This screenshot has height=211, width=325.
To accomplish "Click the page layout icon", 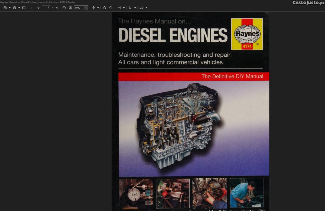I will coord(119,8).
